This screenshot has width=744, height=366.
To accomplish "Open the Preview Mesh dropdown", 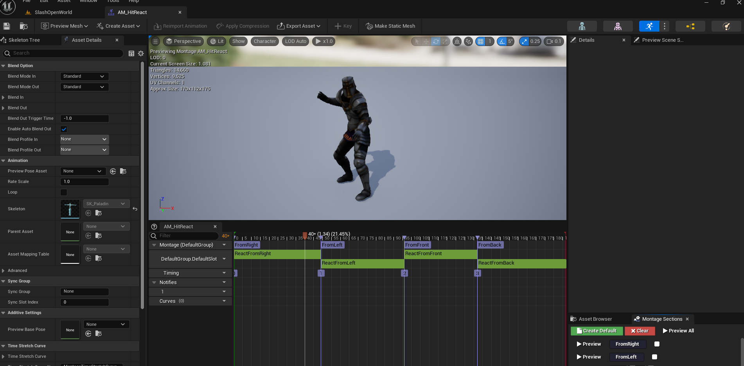I will point(65,26).
